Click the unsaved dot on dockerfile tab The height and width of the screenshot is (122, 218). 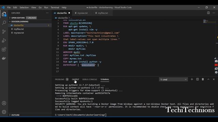[69, 13]
